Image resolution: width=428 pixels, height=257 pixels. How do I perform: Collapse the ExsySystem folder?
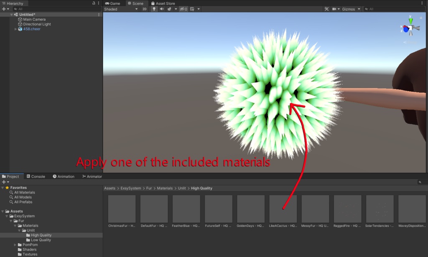(x=7, y=216)
